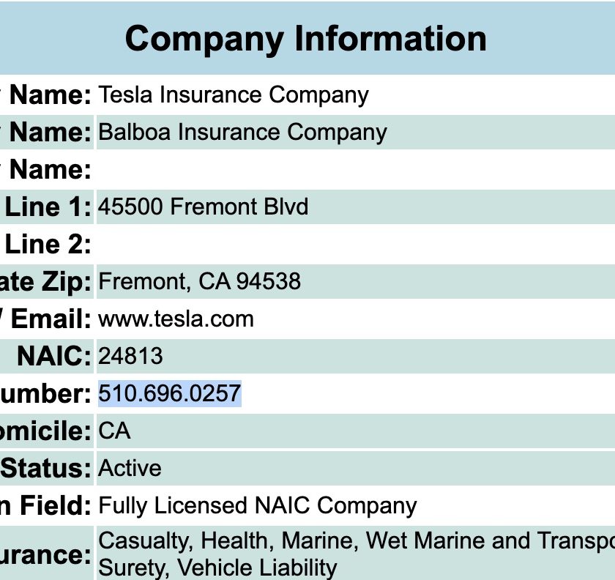Screen dimensions: 615x580
Task: Click the Active status value
Action: pos(130,468)
